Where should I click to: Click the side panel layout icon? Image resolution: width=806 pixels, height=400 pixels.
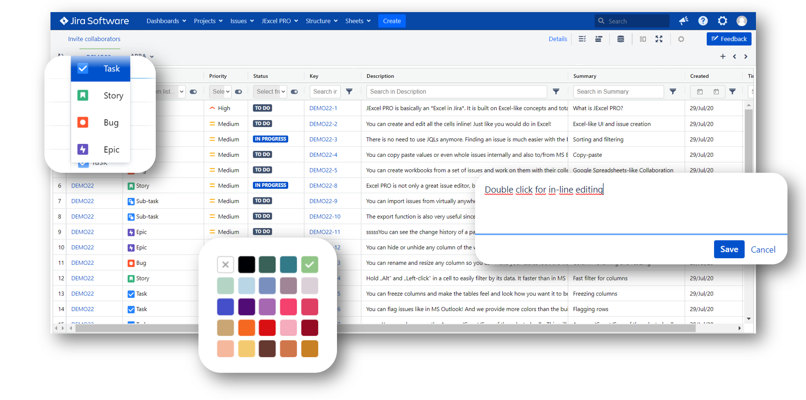coord(642,39)
